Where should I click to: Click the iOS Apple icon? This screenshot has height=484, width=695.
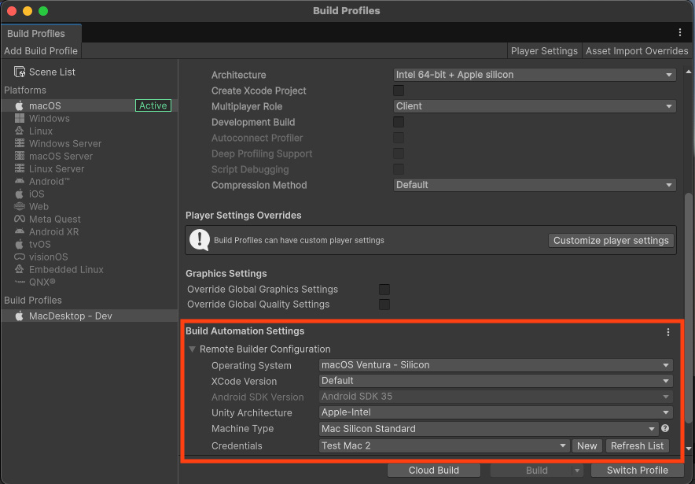point(19,194)
